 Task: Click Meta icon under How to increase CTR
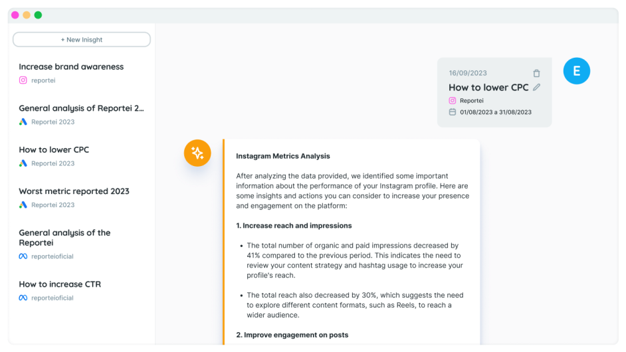[23, 298]
